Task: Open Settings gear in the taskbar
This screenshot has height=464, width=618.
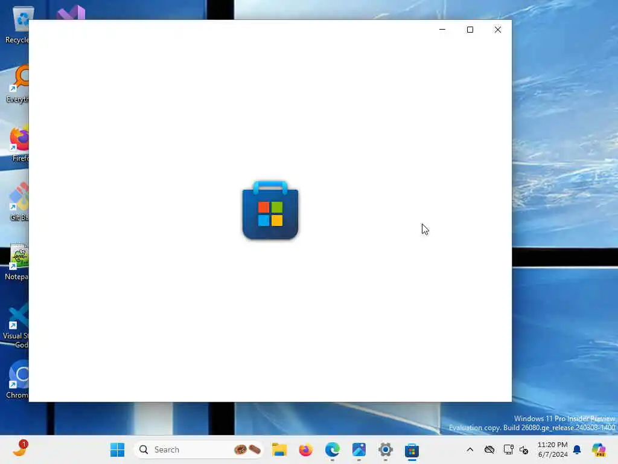Action: [386, 449]
